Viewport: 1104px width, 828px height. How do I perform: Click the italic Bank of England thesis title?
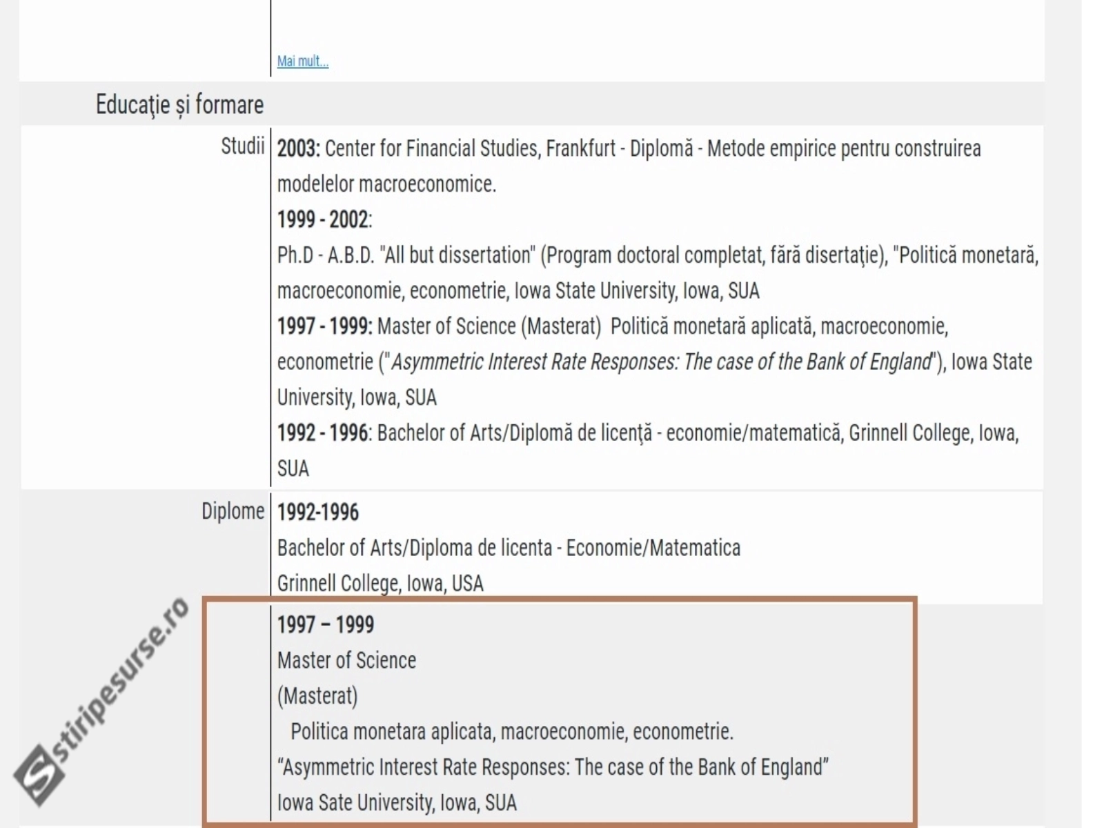point(661,362)
